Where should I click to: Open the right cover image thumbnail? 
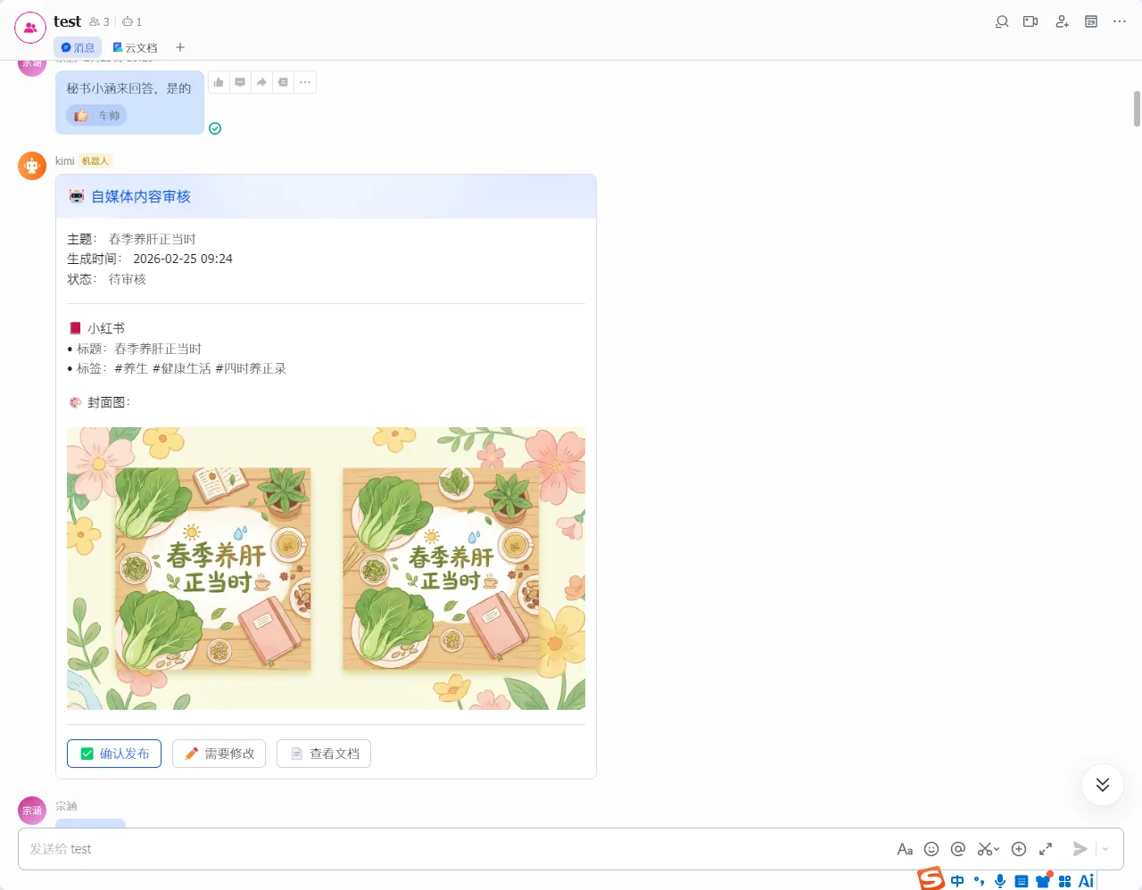tap(441, 569)
